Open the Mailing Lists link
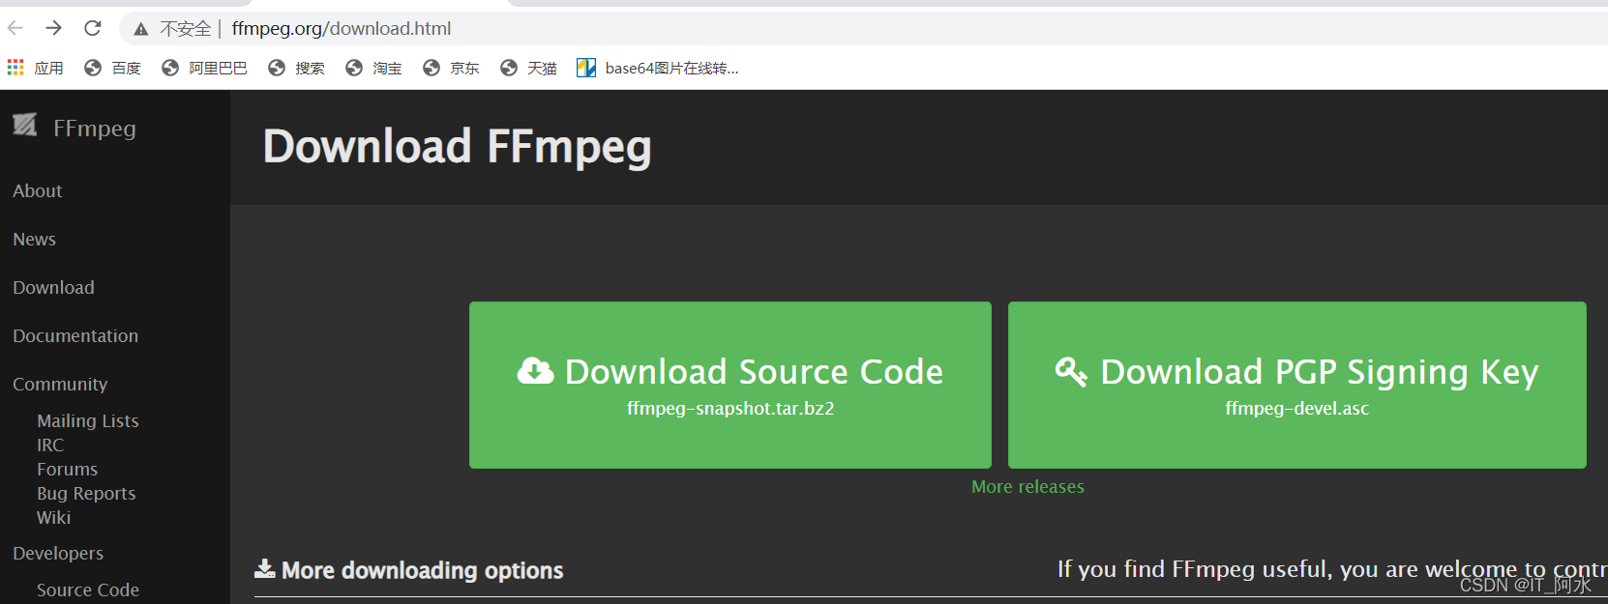1608x604 pixels. [88, 421]
